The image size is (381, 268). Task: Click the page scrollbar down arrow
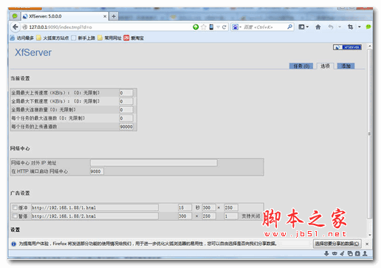coord(369,235)
